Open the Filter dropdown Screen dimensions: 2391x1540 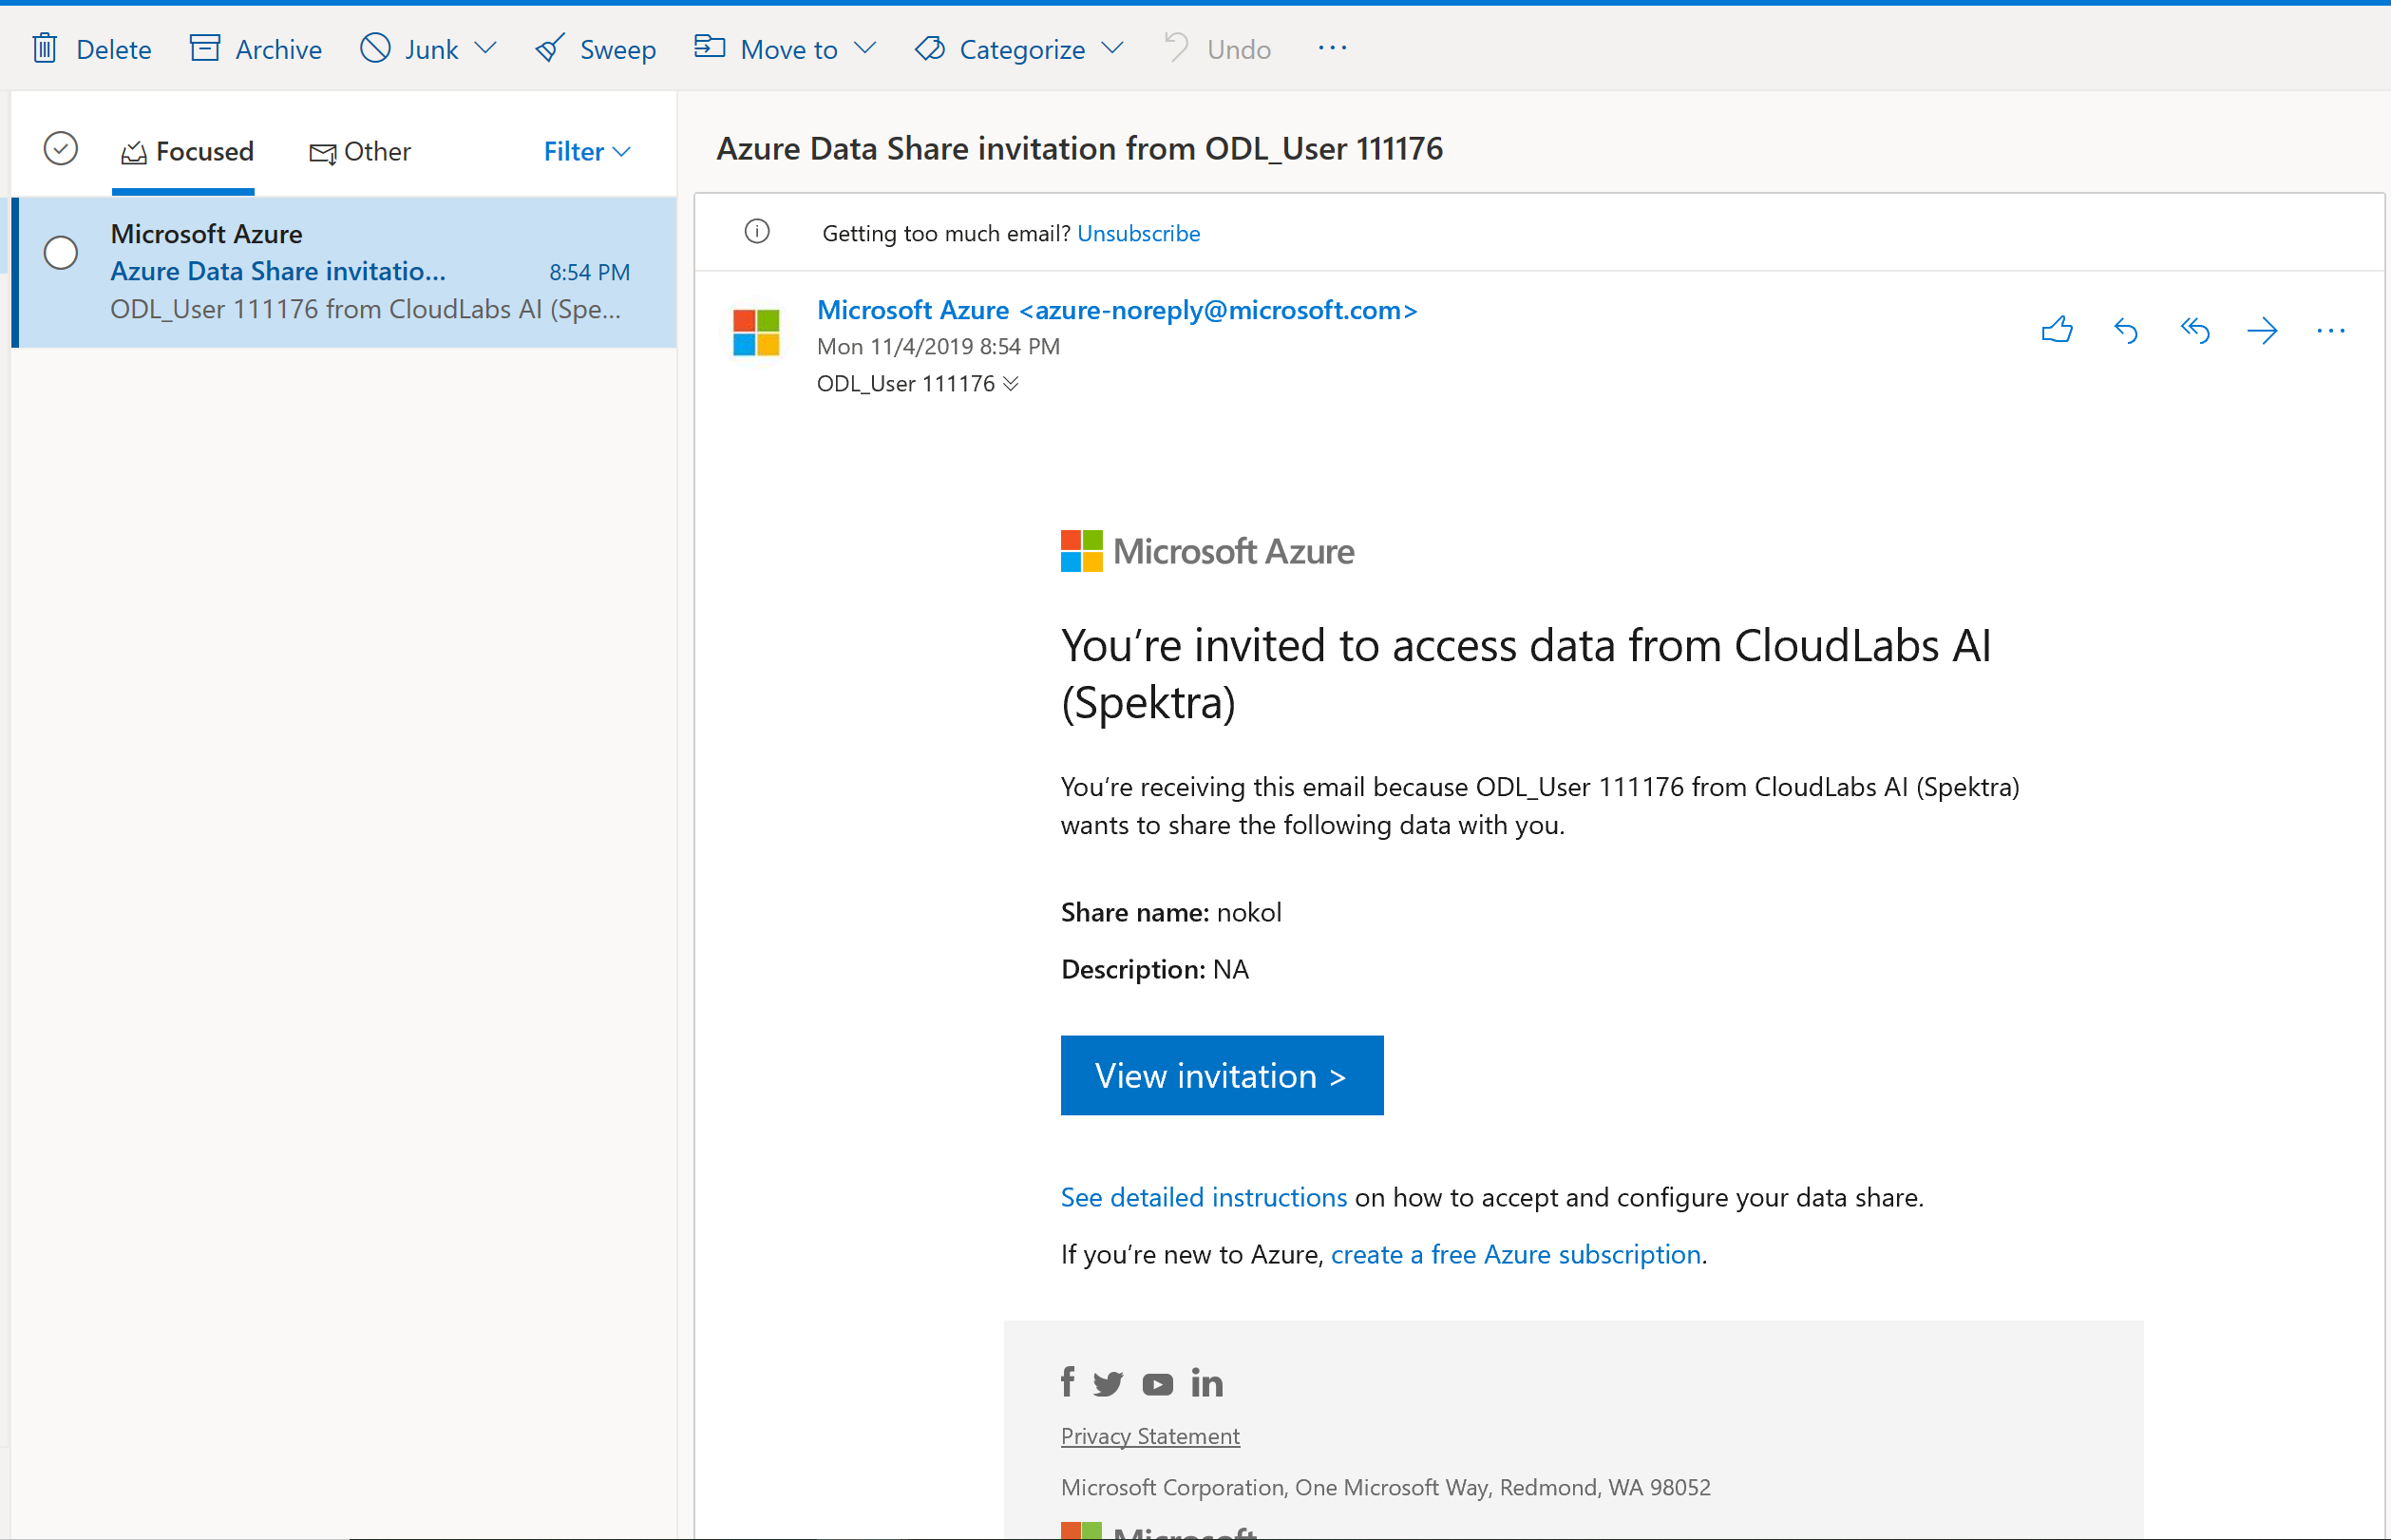coord(587,151)
